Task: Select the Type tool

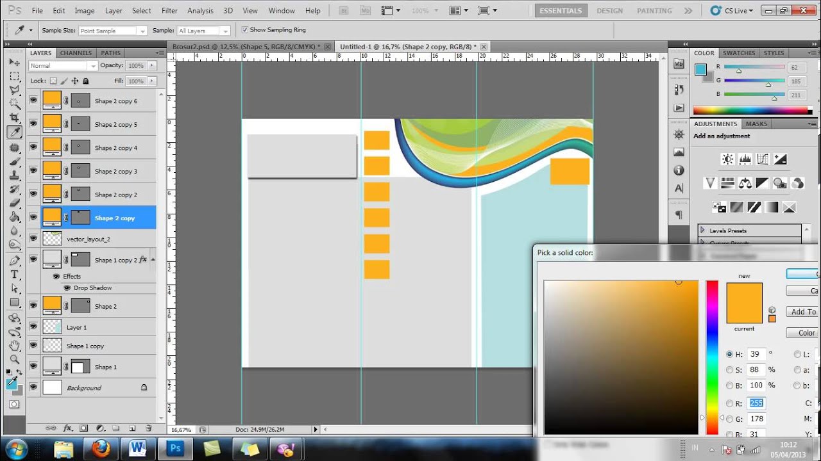Action: [15, 275]
